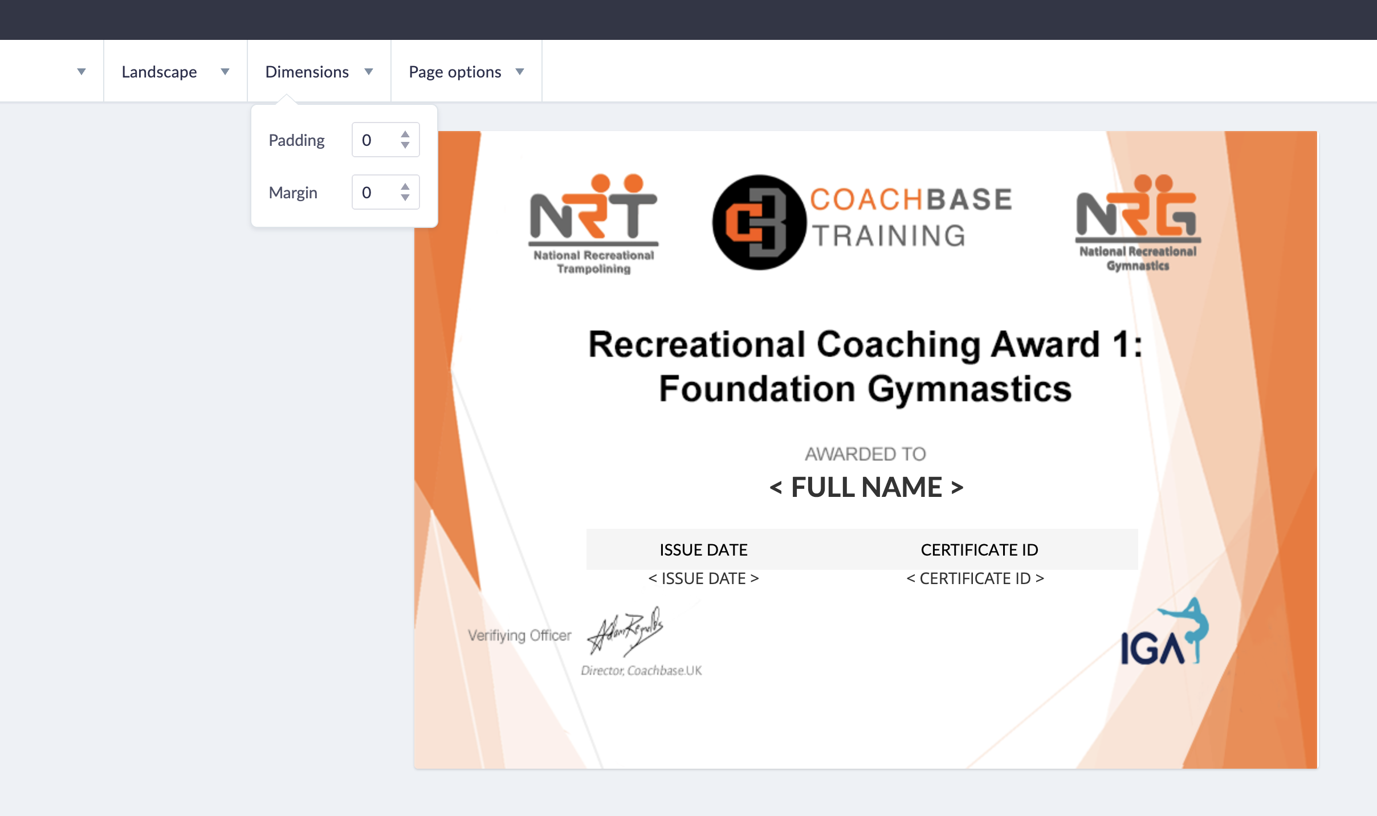Click the Margin decrease arrow
Image resolution: width=1377 pixels, height=816 pixels.
tap(405, 198)
